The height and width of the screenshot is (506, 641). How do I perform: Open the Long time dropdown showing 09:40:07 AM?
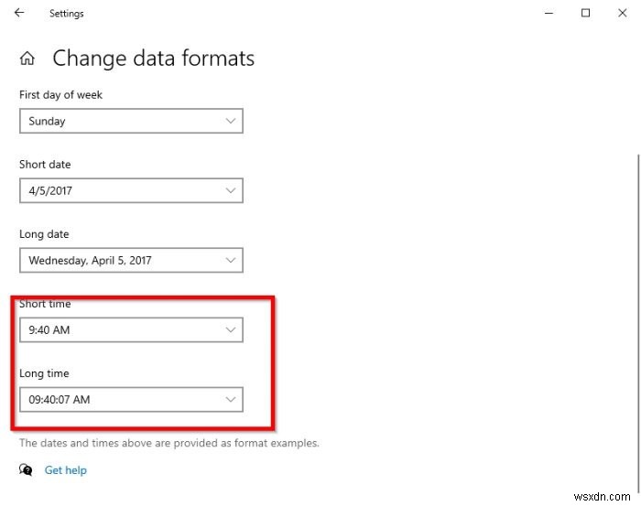(131, 399)
